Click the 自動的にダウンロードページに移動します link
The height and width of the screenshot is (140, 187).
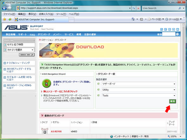point(72,83)
